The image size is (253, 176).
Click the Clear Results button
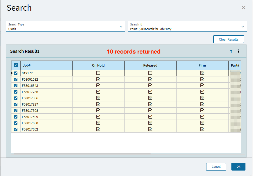point(229,39)
